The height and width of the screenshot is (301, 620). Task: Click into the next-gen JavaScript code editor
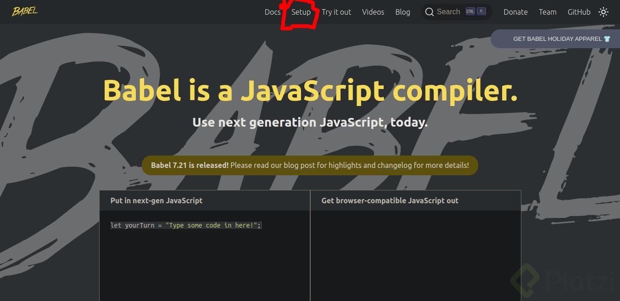click(205, 256)
